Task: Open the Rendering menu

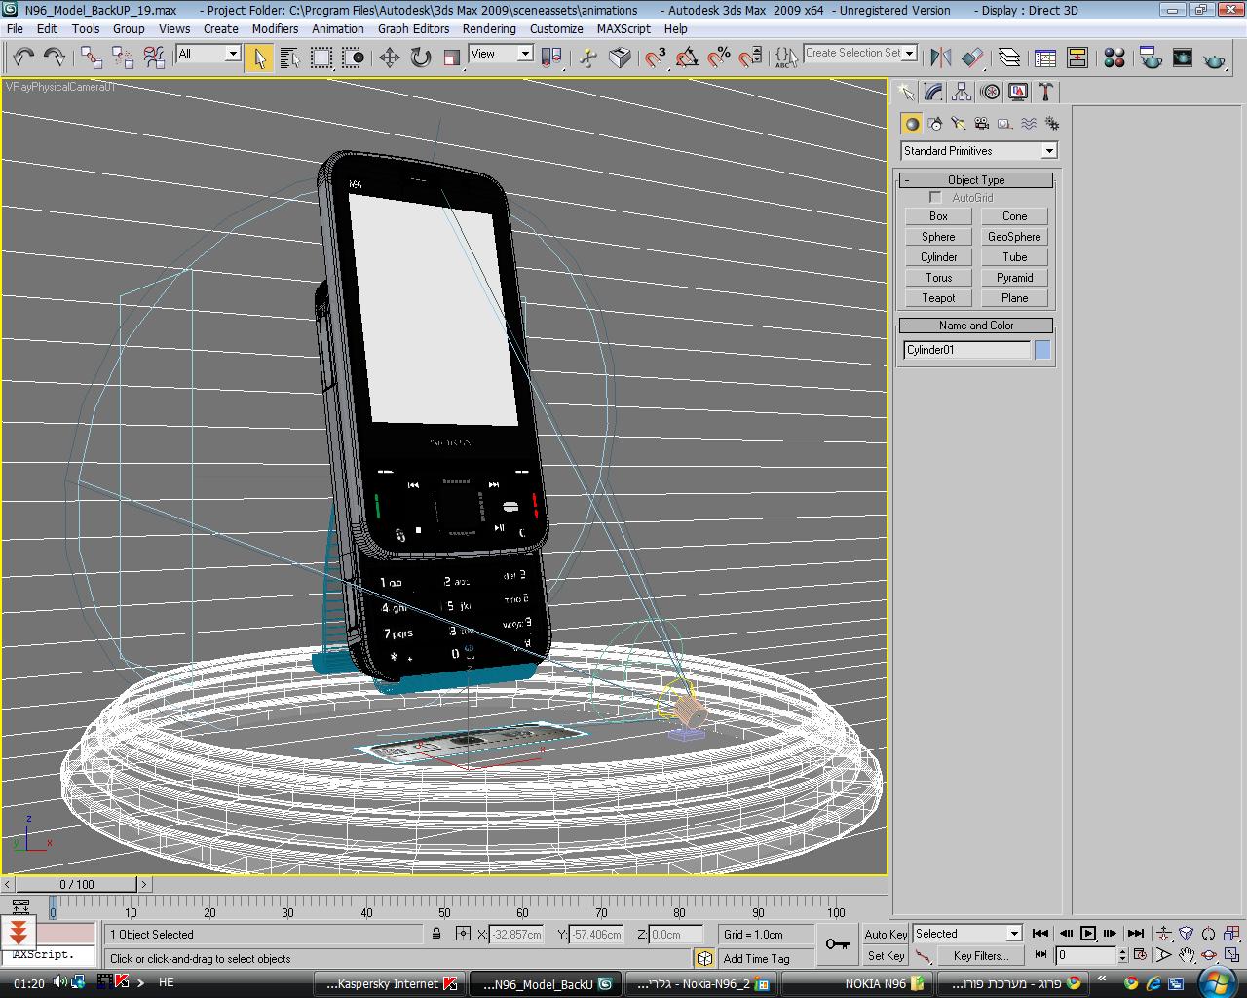Action: tap(489, 28)
